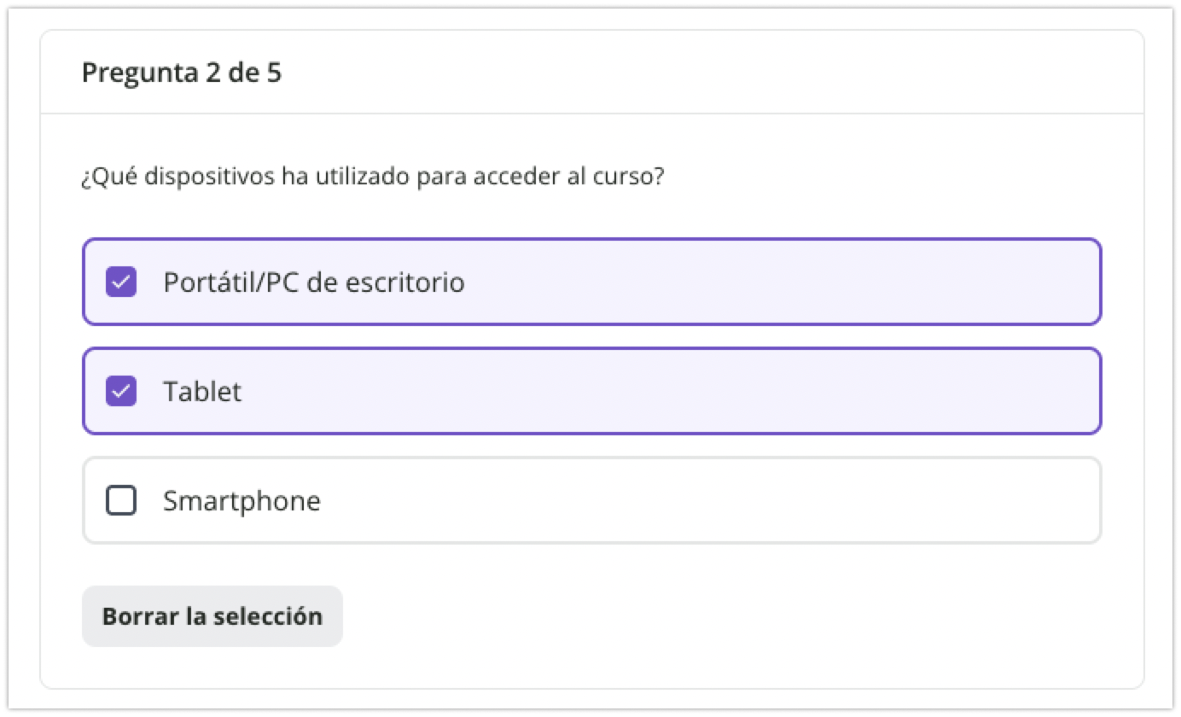Click the checked checkmark icon beside Portátil/PC
Viewport: 1181px width, 717px height.
pyautogui.click(x=120, y=281)
